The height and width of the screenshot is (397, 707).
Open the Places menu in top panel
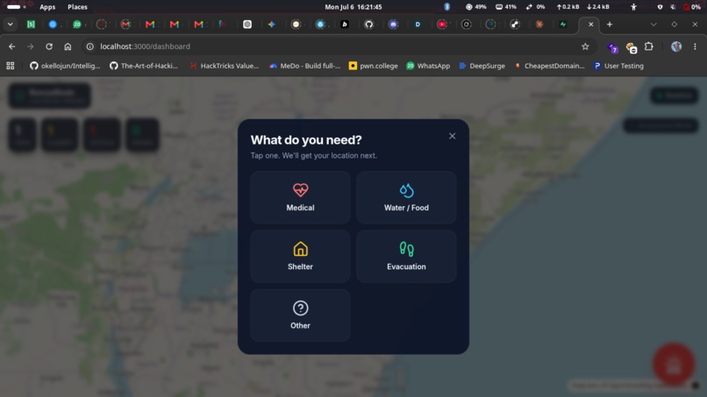point(77,7)
